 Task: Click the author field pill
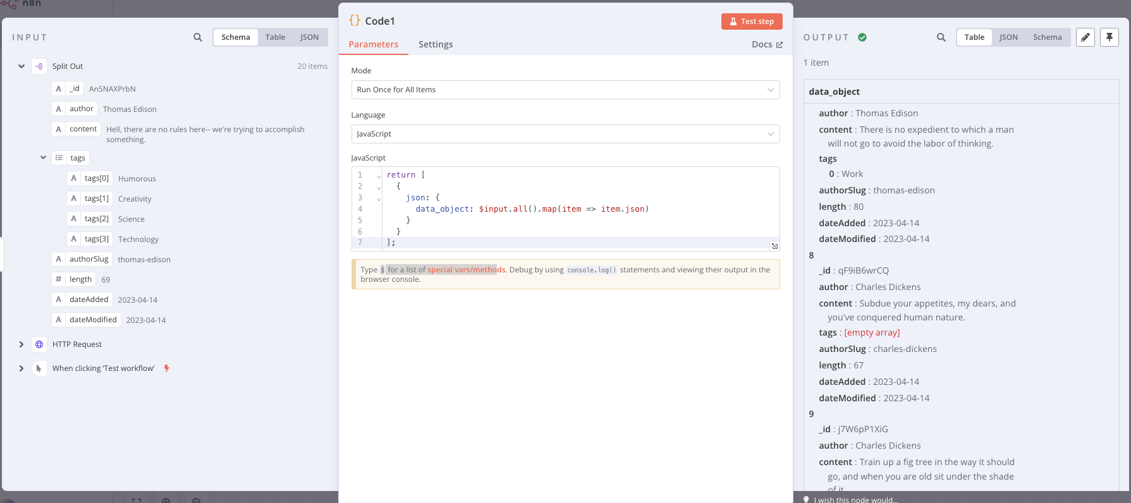pyautogui.click(x=75, y=109)
